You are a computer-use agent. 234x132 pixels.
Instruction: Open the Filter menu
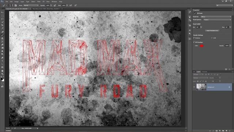tap(39, 1)
